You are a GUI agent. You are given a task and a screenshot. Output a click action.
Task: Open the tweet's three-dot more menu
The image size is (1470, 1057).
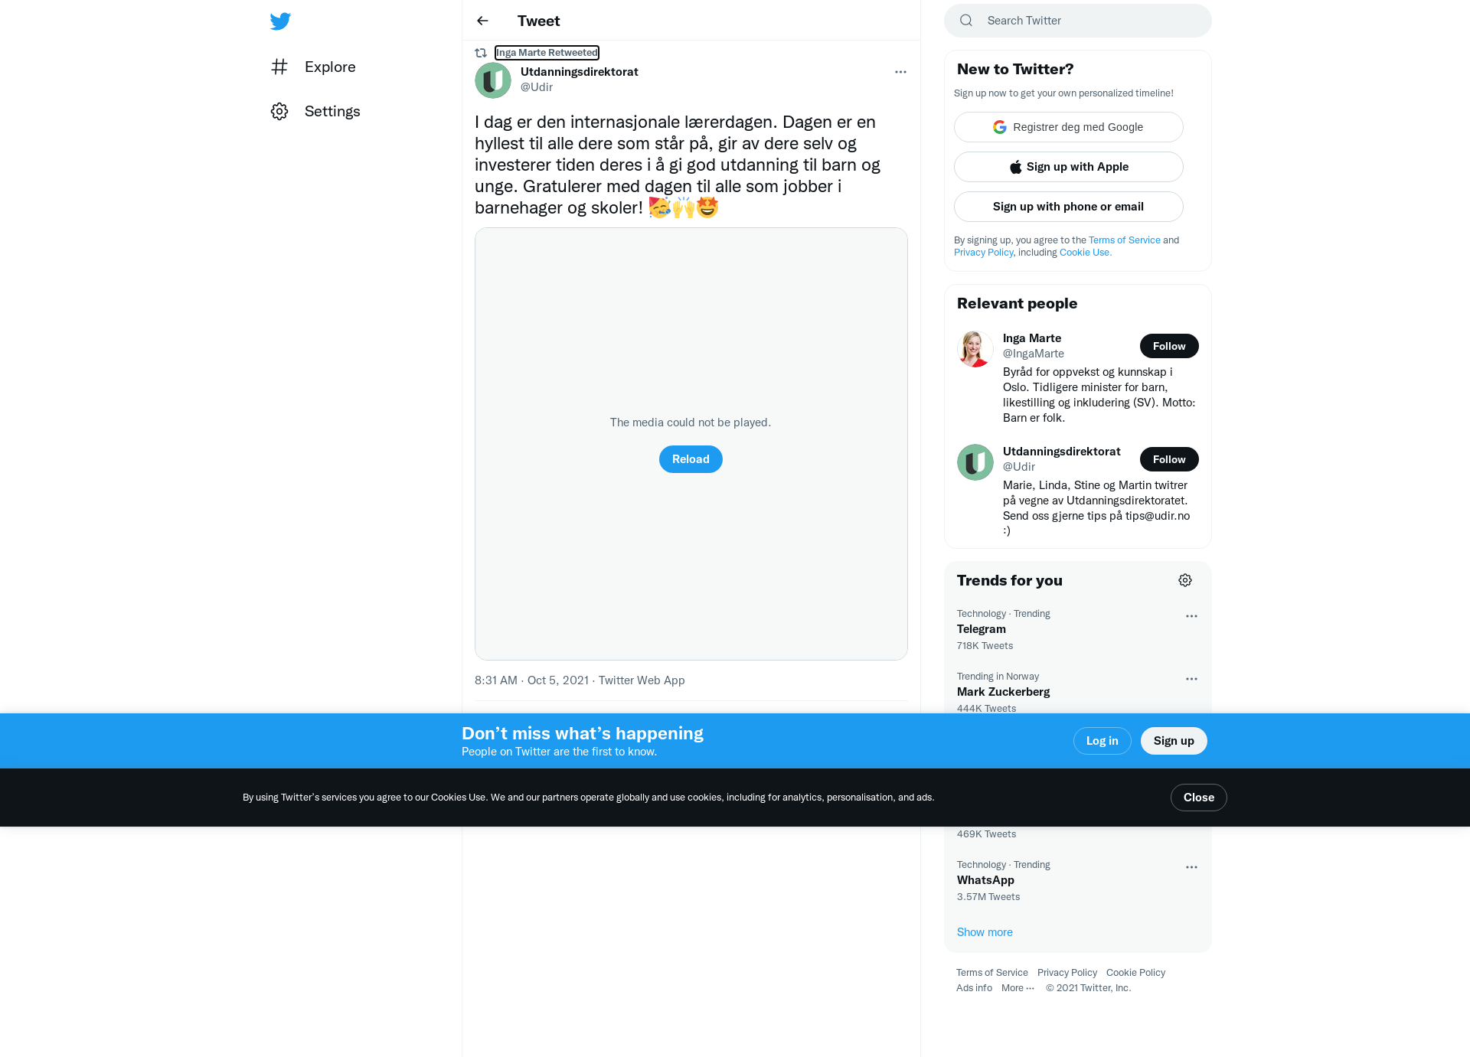[x=900, y=72]
